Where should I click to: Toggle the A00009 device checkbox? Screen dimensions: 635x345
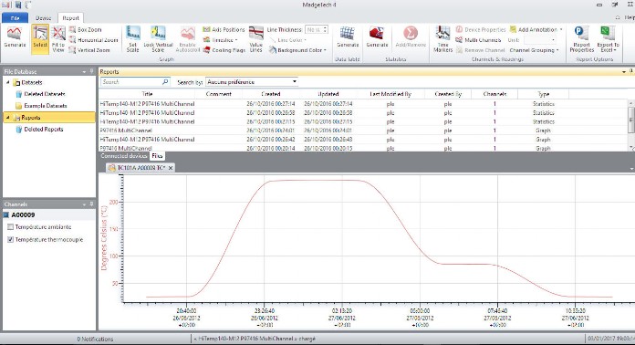click(x=6, y=215)
